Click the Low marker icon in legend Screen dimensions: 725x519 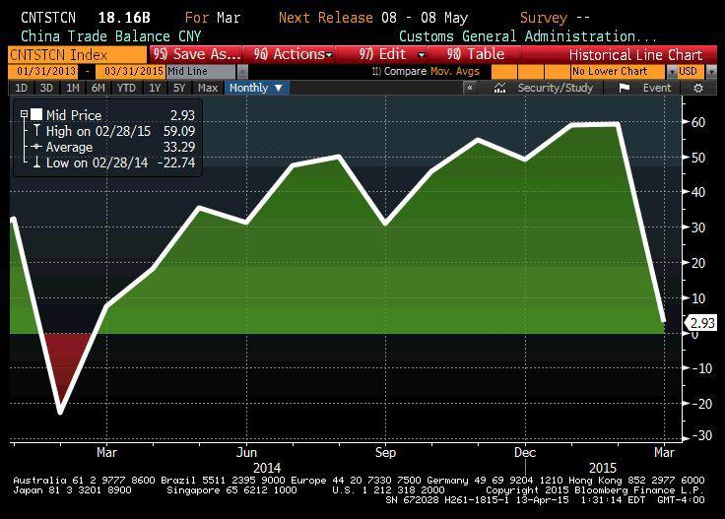[x=36, y=162]
